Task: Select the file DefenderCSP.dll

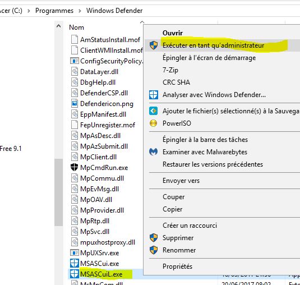Action: [x=104, y=93]
